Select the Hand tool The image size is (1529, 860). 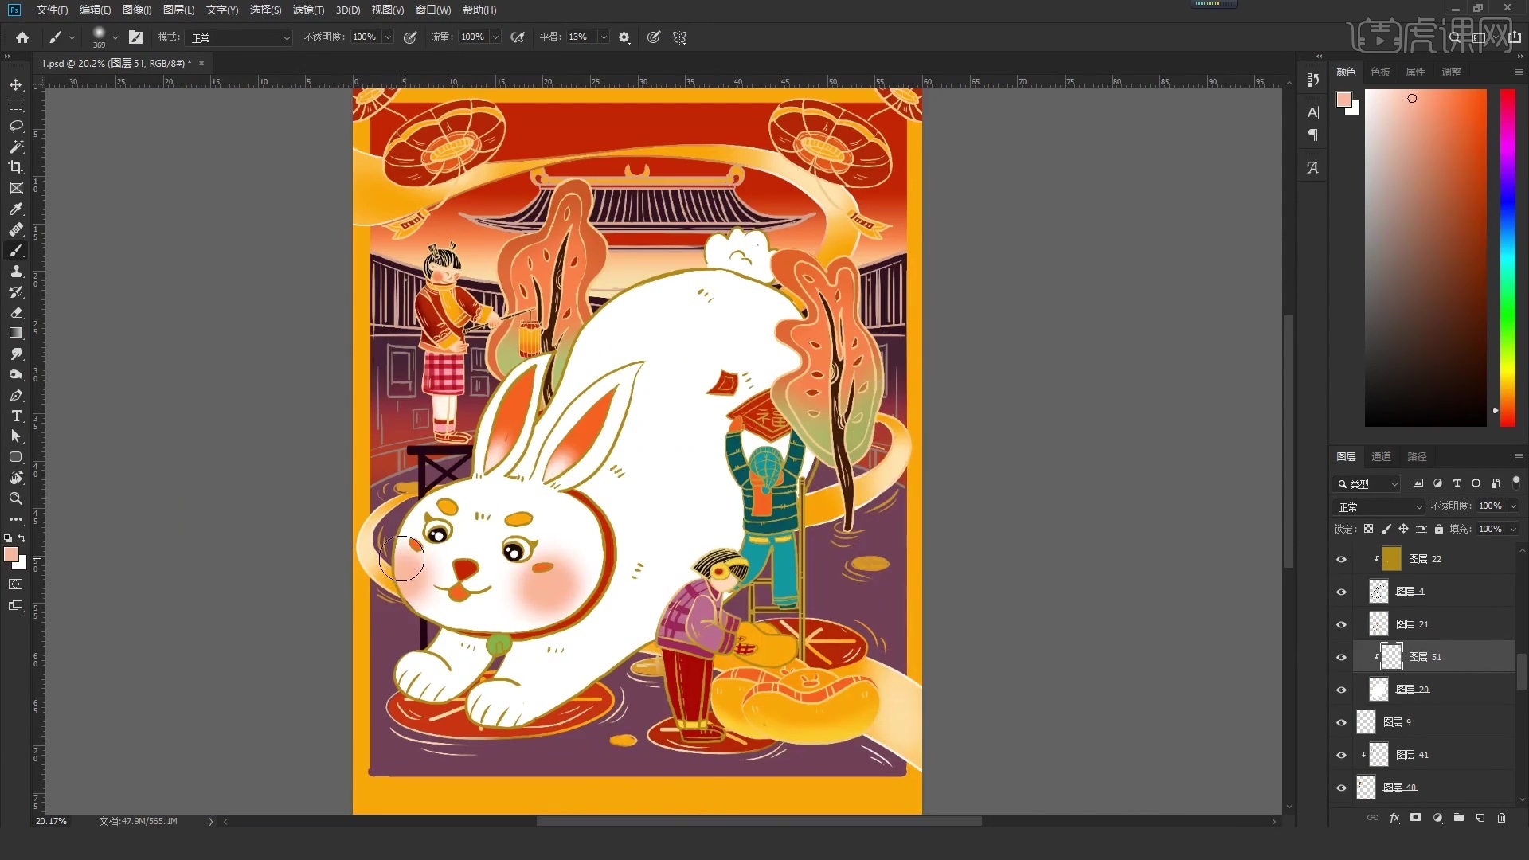tap(16, 478)
